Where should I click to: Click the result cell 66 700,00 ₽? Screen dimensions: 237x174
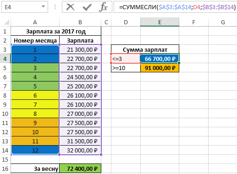click(160, 59)
